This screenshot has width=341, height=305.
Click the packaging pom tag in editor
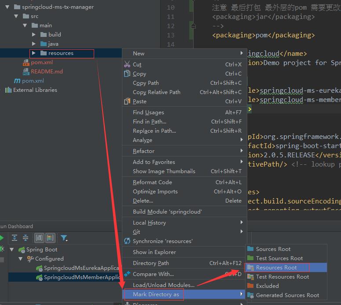pos(264,35)
